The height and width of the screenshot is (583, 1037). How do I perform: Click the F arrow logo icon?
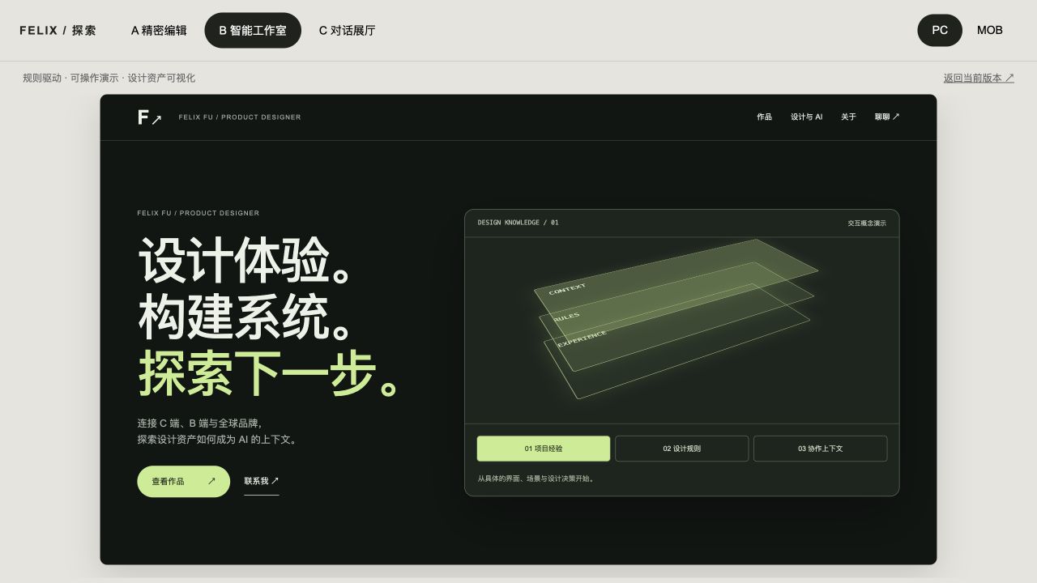[150, 117]
